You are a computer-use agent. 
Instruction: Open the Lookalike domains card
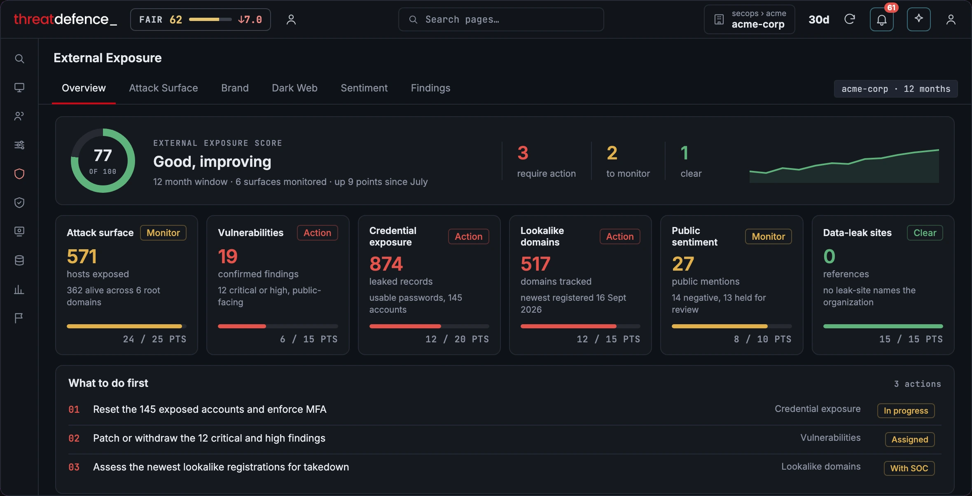coord(580,285)
